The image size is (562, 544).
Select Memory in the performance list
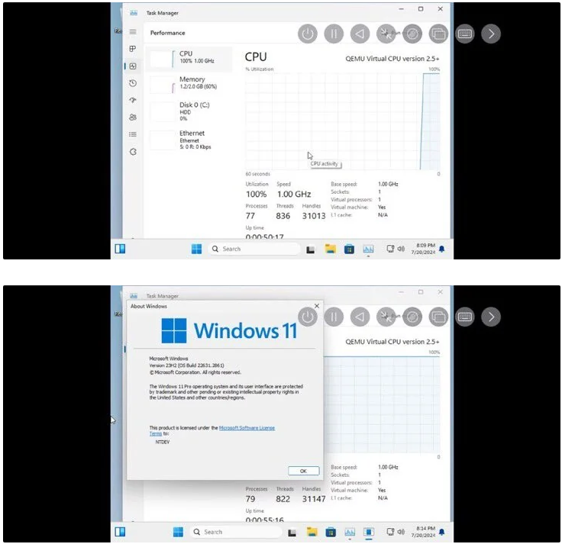click(191, 83)
